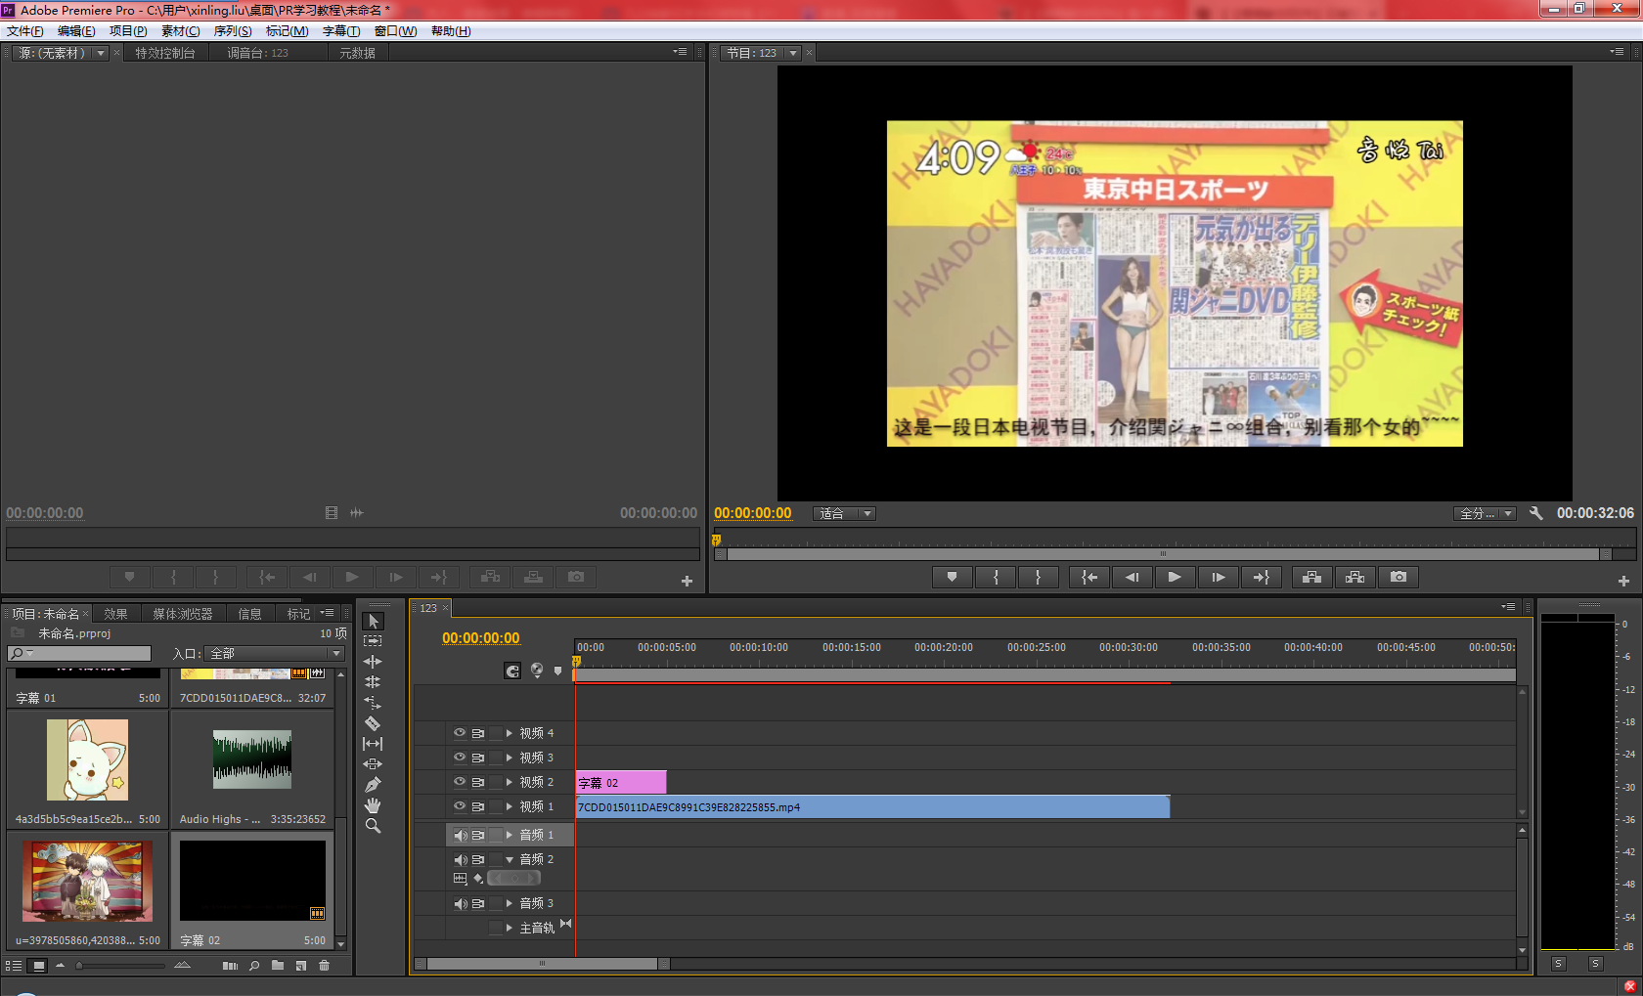The width and height of the screenshot is (1643, 996).
Task: Switch to the 媒体浏览器 tab
Action: pos(182,614)
